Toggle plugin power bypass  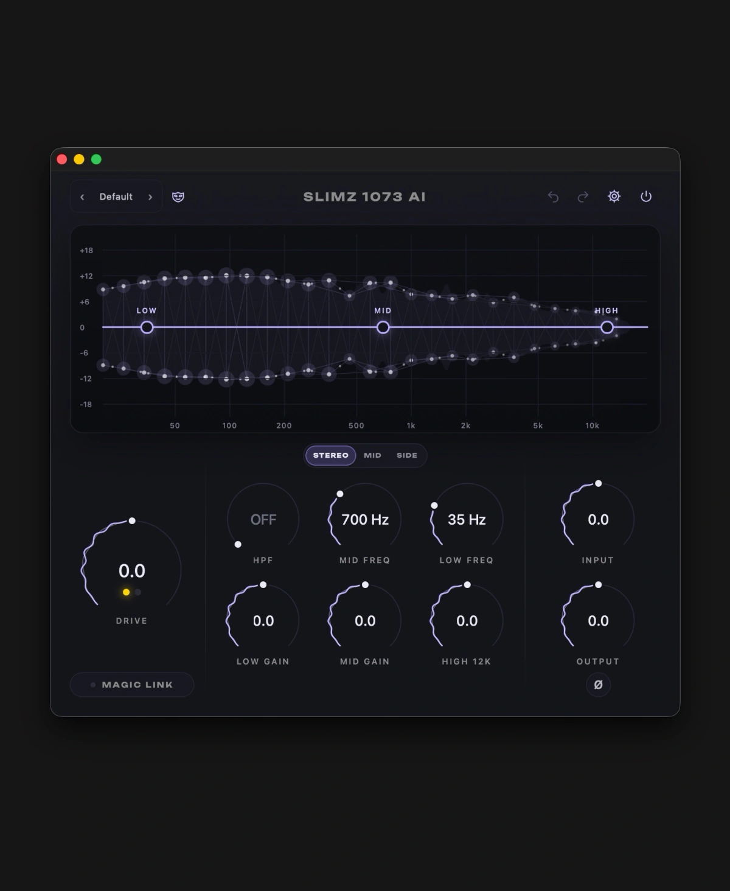point(646,196)
